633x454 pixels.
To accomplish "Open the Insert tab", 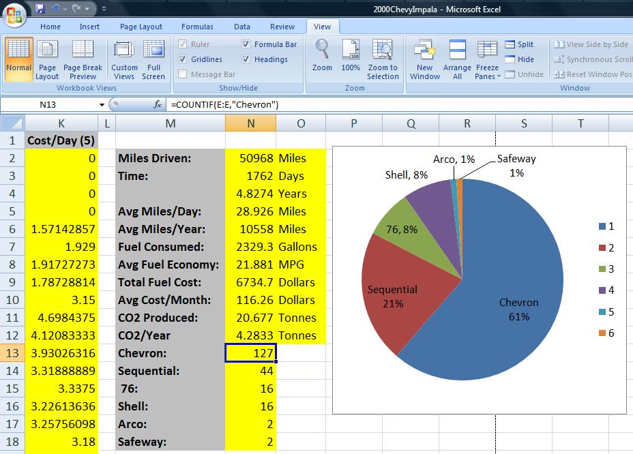I will tap(89, 27).
